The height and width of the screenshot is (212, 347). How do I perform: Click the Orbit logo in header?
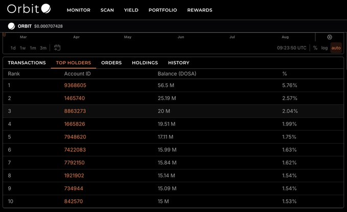pos(29,9)
